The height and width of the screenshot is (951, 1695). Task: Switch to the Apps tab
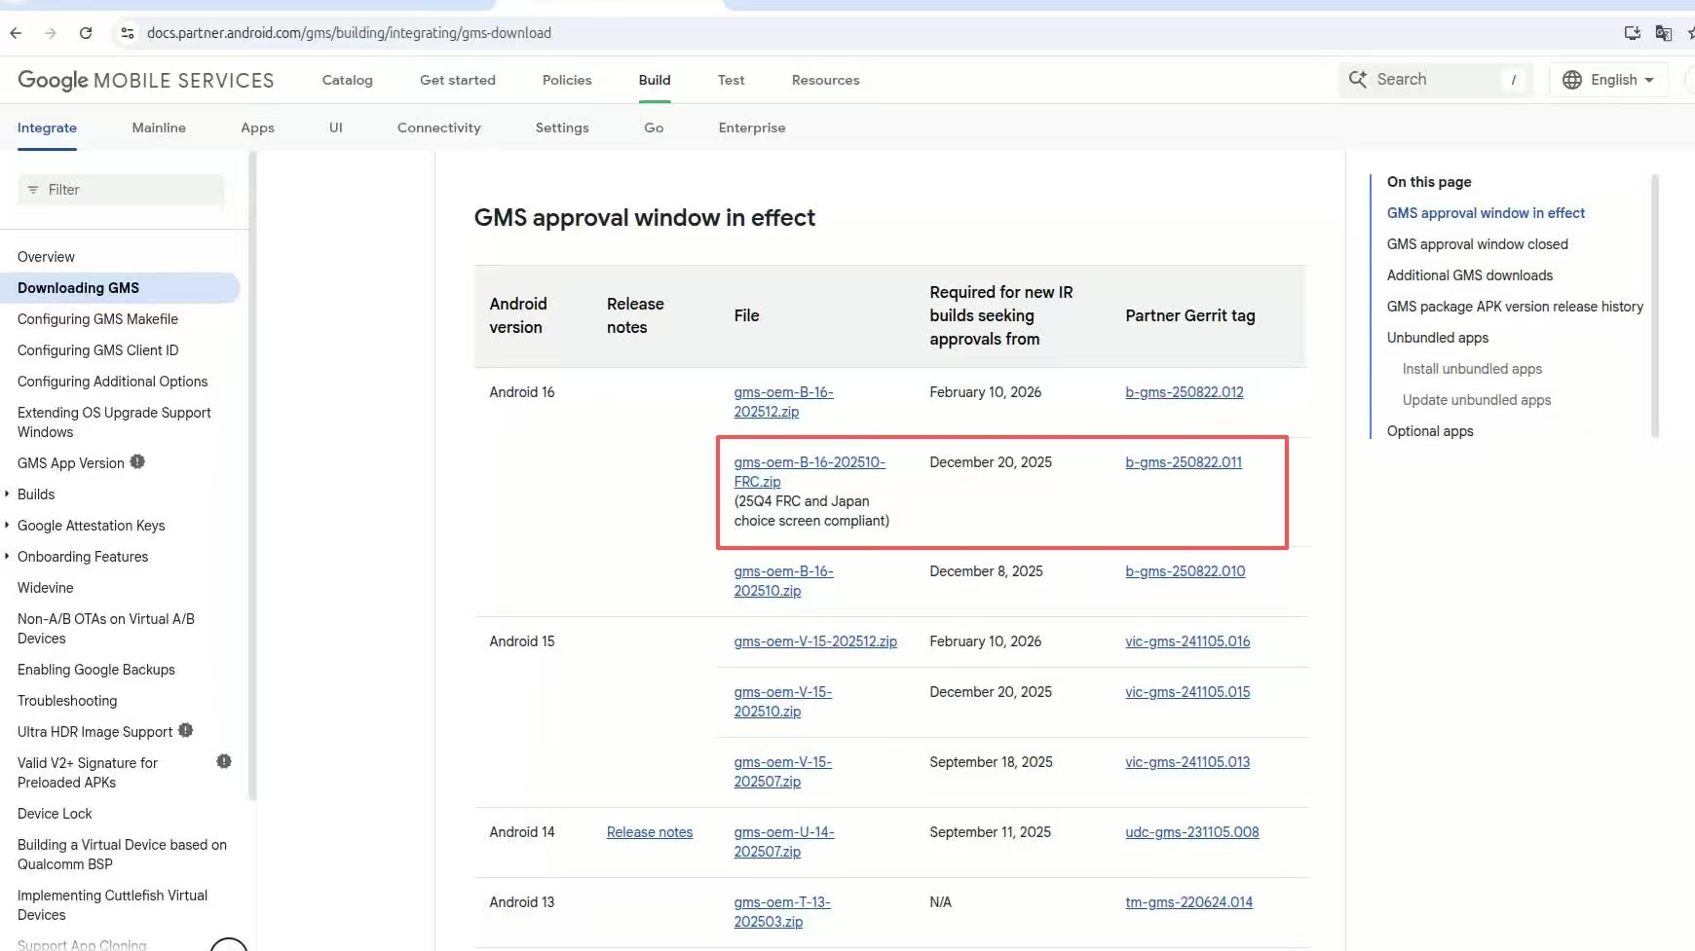[x=257, y=128]
